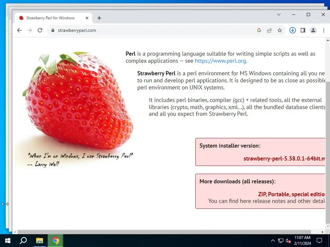The image size is (330, 247).
Task: Reload the Strawberry Perl page
Action: (x=40, y=30)
